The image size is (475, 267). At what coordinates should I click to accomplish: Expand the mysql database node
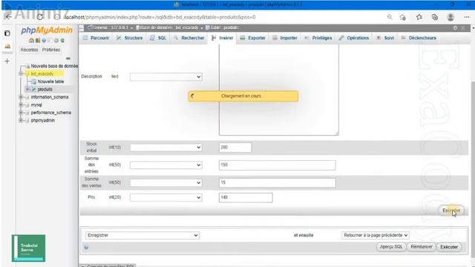(21, 105)
